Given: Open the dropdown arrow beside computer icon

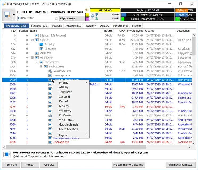Looking at the screenshot, I should (x=14, y=15).
